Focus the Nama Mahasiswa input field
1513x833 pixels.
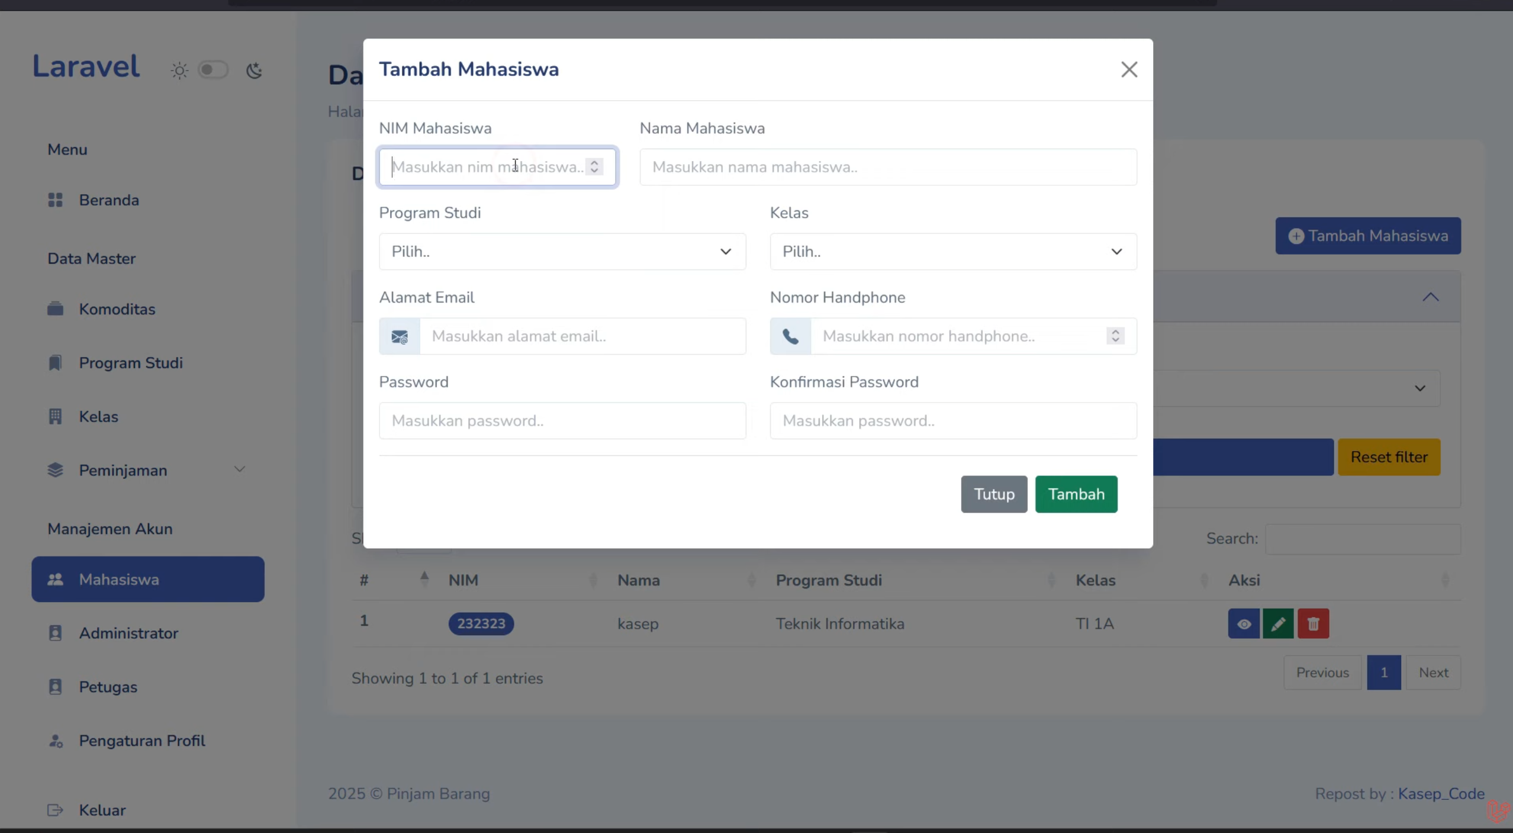point(888,167)
